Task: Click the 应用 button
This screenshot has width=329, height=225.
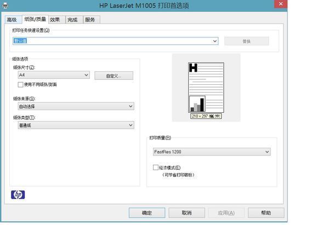Action: pyautogui.click(x=226, y=212)
